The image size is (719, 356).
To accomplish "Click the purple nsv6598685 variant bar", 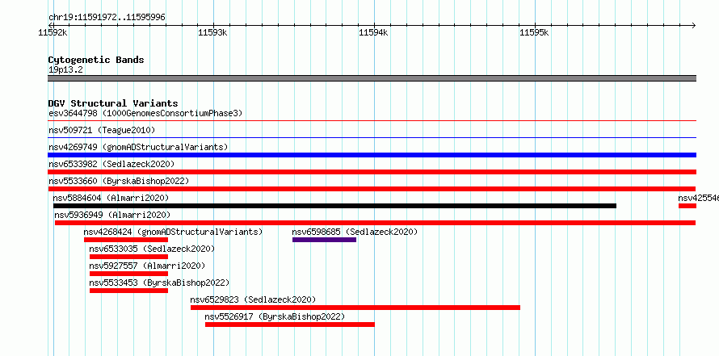I will coord(324,240).
